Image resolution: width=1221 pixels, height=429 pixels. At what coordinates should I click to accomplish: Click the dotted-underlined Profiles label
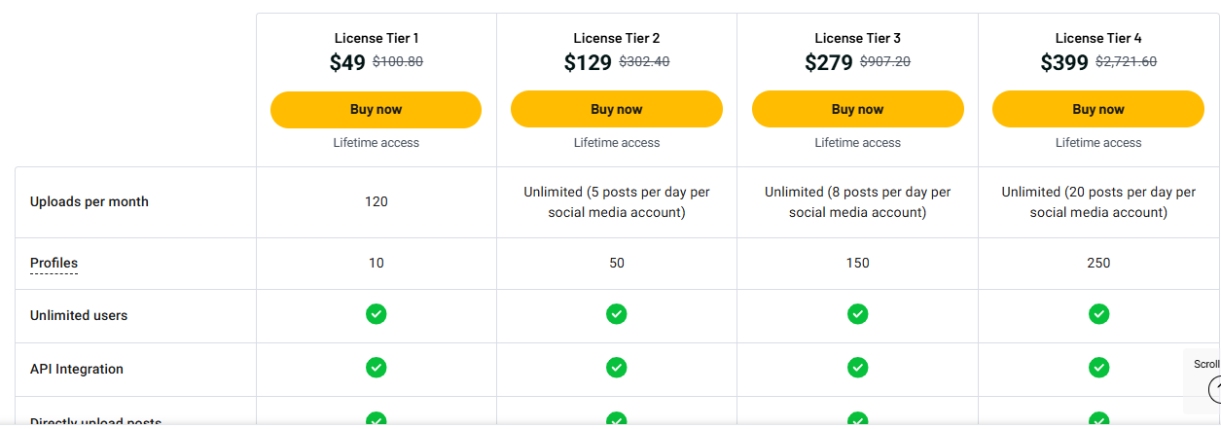tap(54, 263)
